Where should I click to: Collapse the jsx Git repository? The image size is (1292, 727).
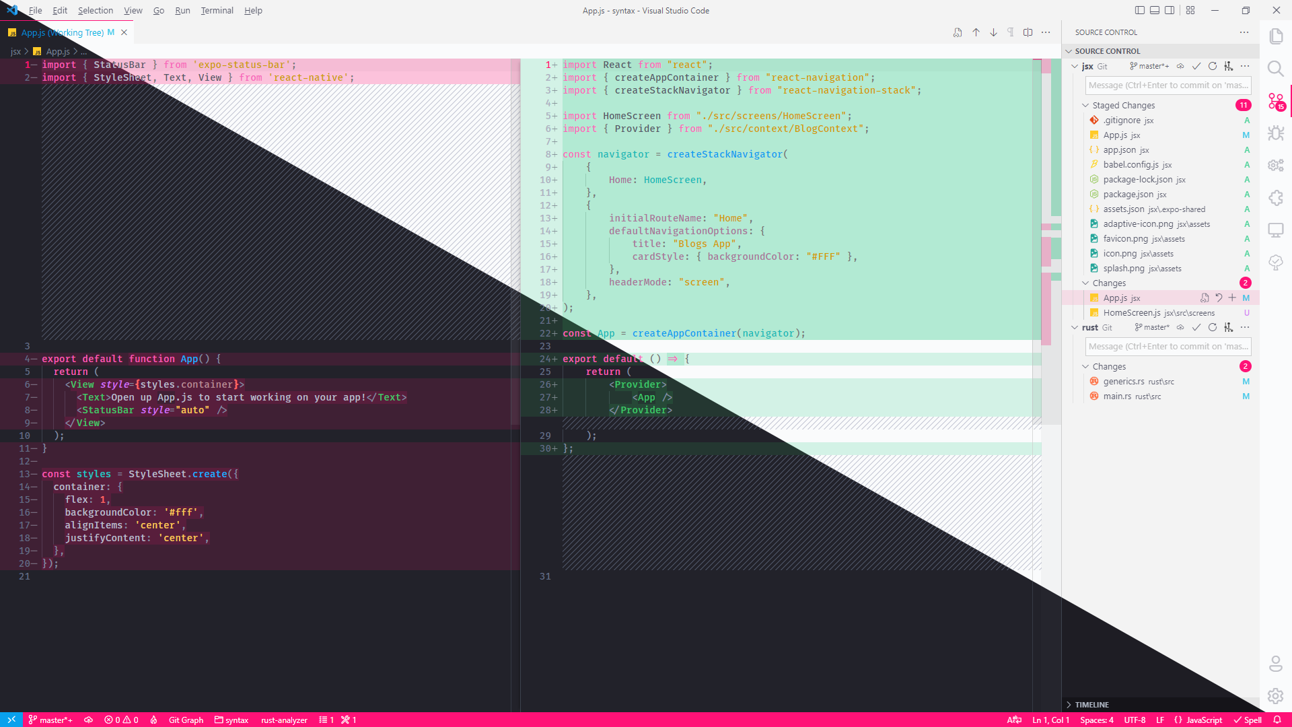tap(1075, 66)
